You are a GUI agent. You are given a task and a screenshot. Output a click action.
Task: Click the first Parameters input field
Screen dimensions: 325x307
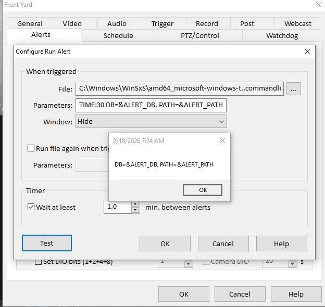tap(151, 105)
